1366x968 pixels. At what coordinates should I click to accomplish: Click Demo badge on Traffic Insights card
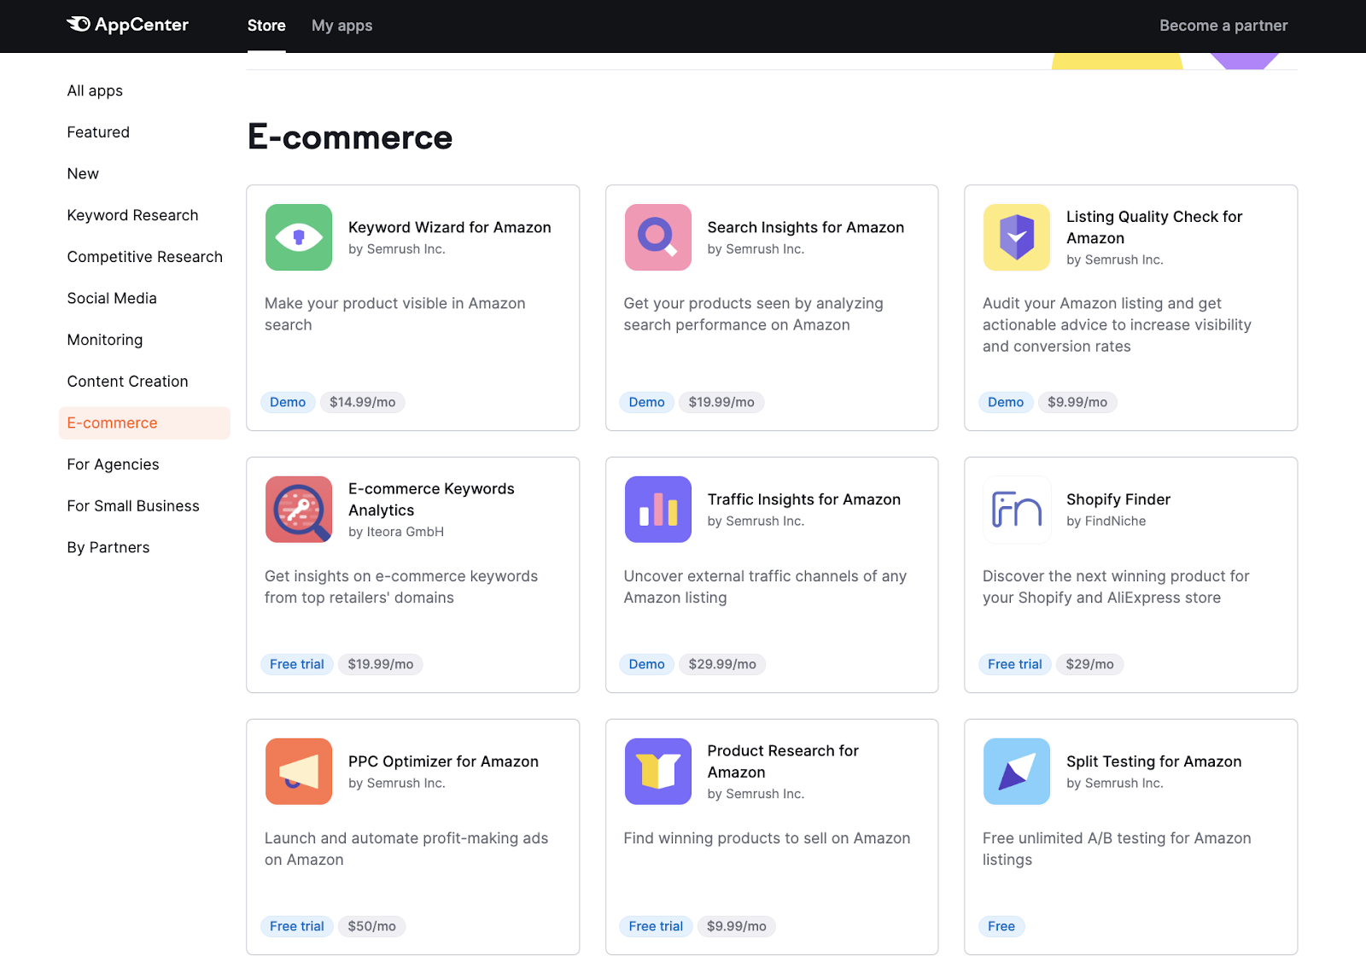tap(646, 664)
